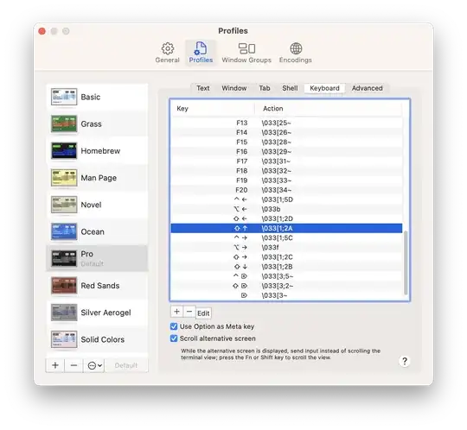Click the Key column header
This screenshot has height=430, width=467.
pos(213,109)
